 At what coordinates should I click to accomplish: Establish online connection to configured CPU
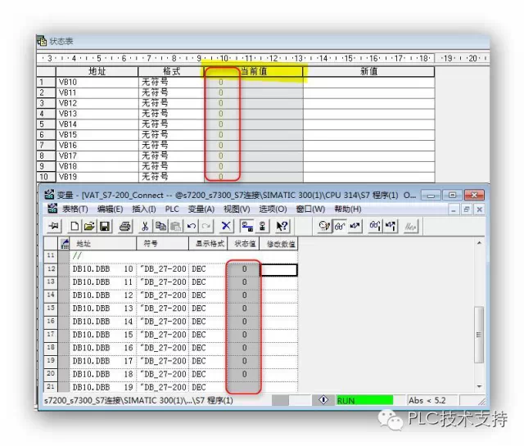(246, 226)
